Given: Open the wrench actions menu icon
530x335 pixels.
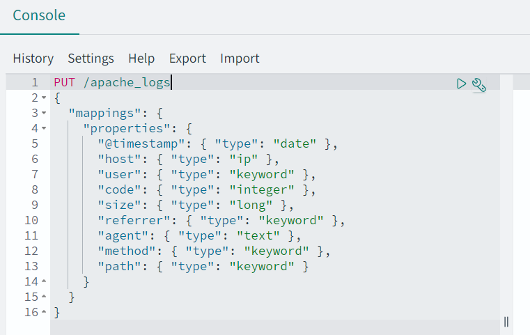Looking at the screenshot, I should (x=479, y=84).
